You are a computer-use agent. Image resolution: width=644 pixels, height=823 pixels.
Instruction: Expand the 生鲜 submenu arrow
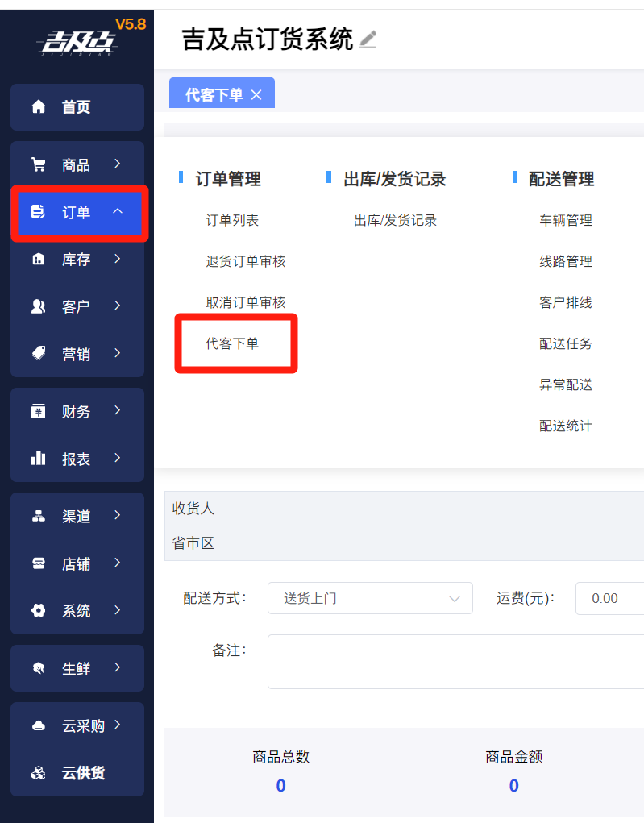118,667
